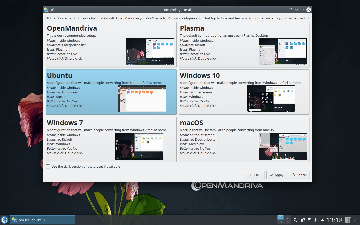The image size is (360, 225).
Task: Select om-feeling-like-ui in the taskbar
Action: [42, 220]
